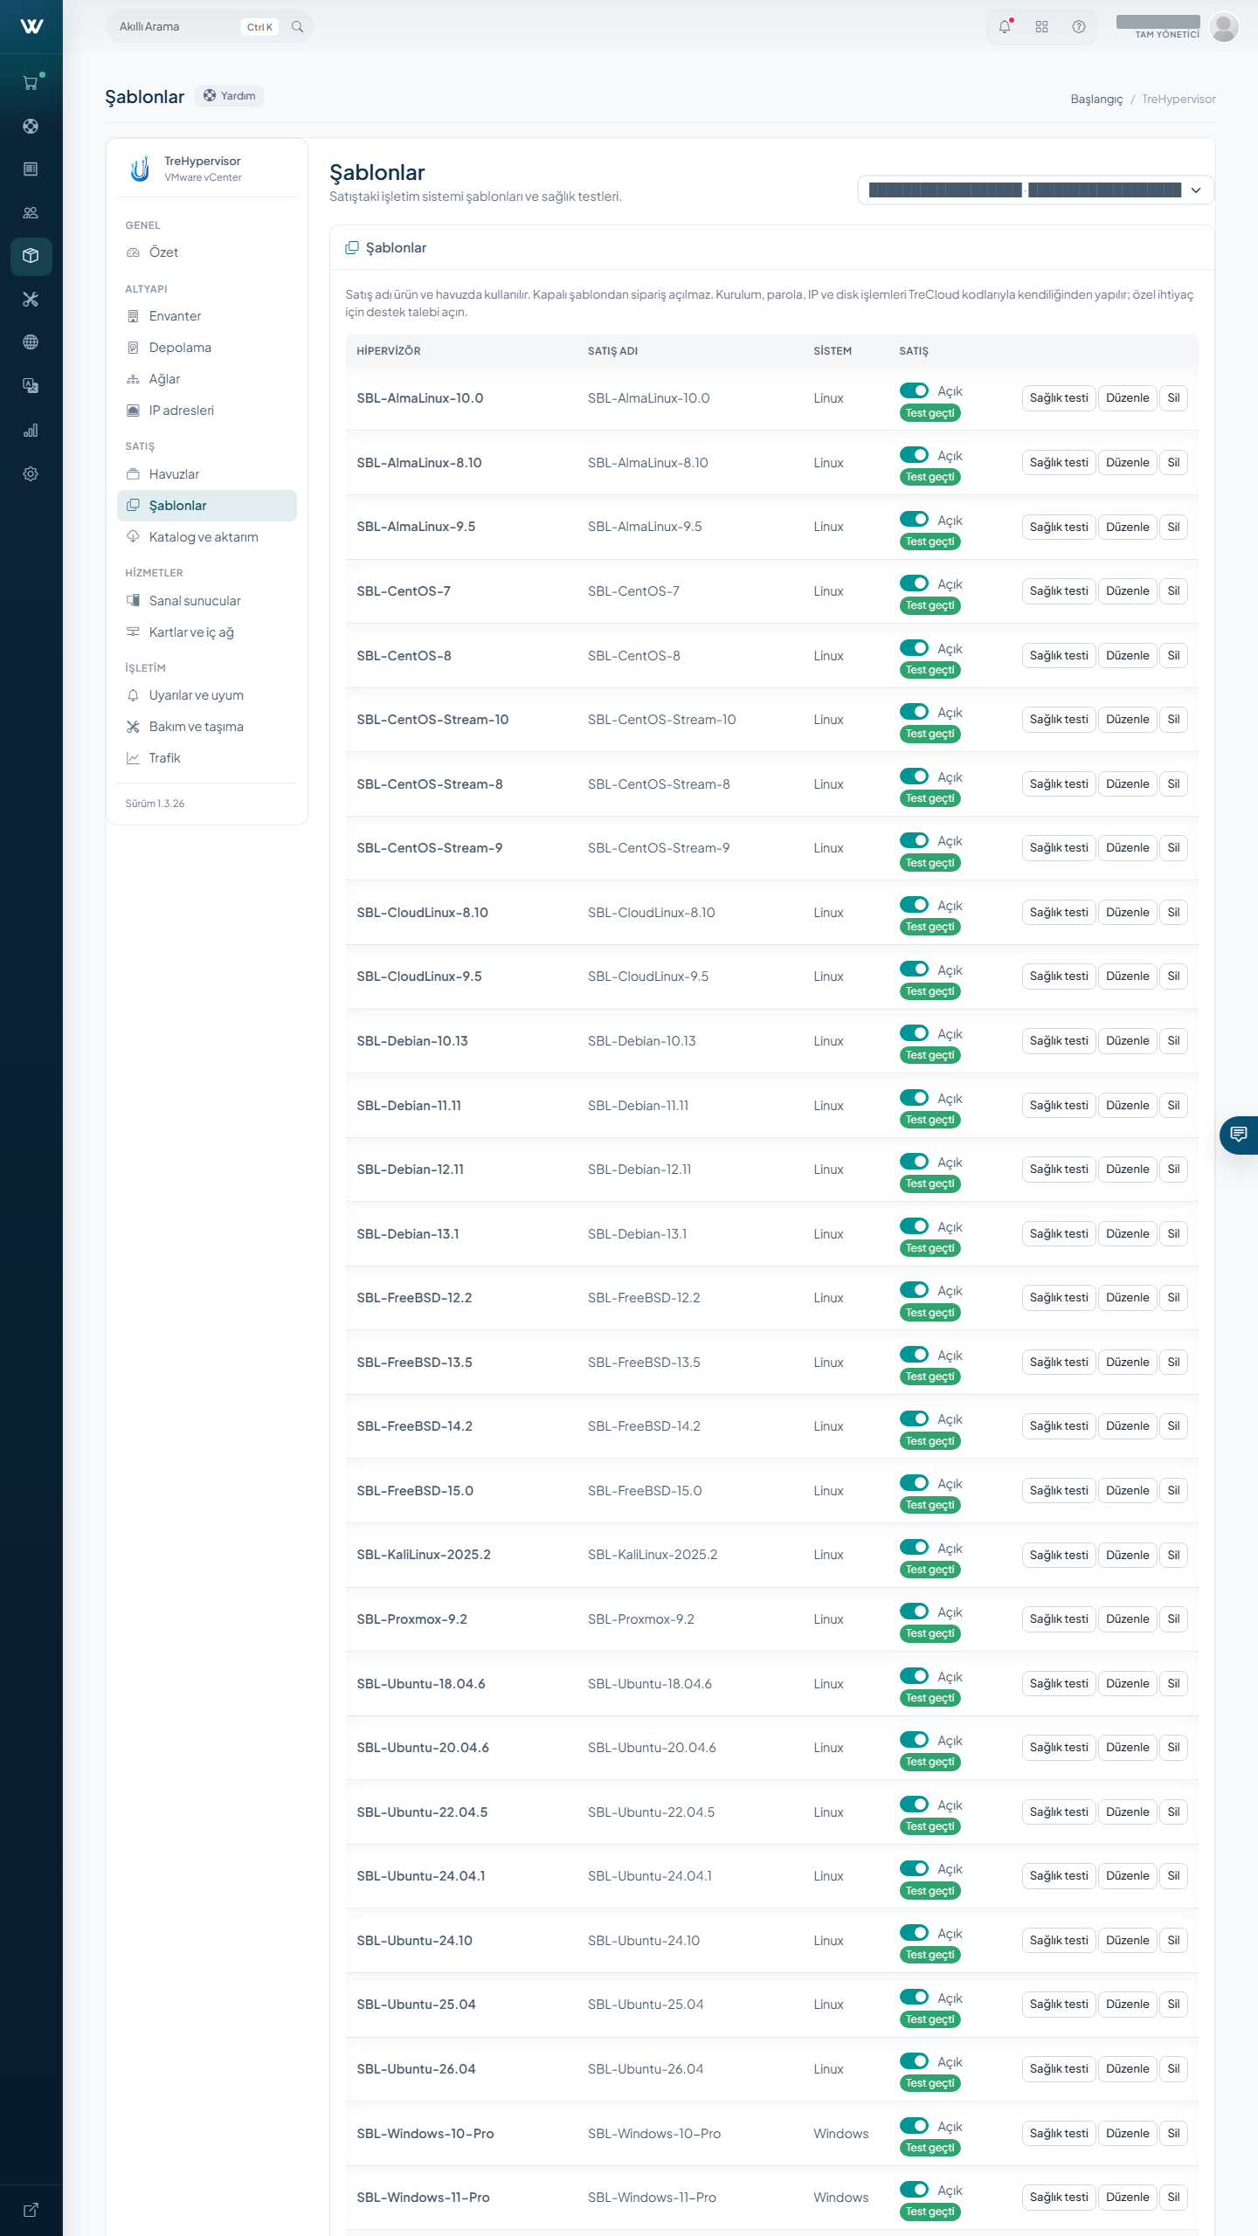Toggle sales switch for SBL-CentOS-7

coord(914,583)
